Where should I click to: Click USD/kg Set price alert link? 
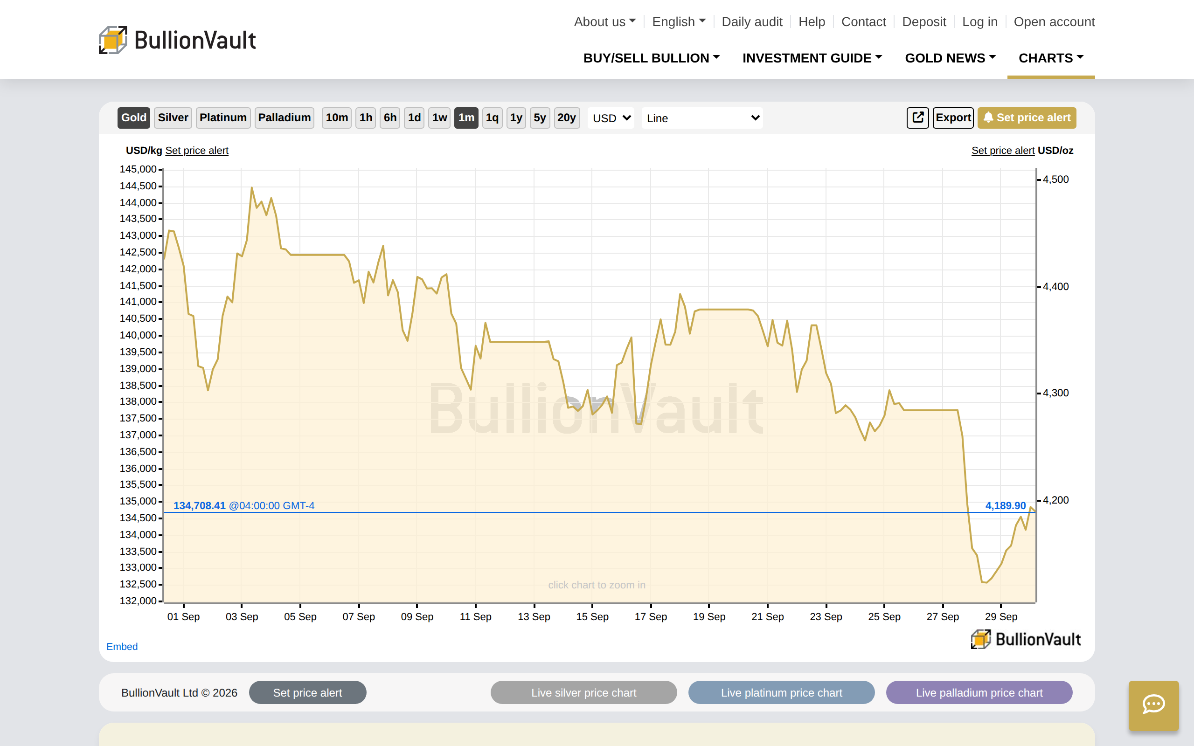click(197, 151)
